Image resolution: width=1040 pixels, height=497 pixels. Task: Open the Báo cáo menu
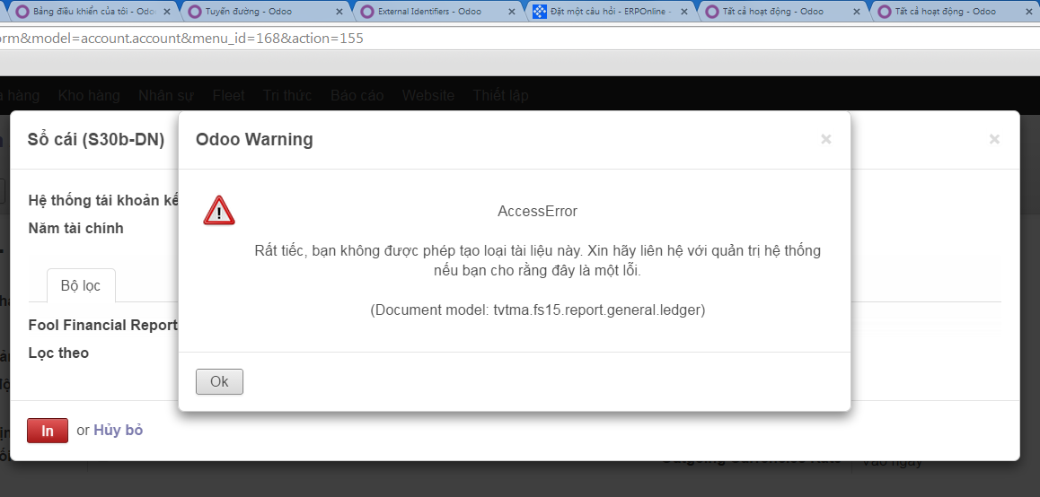coord(357,95)
